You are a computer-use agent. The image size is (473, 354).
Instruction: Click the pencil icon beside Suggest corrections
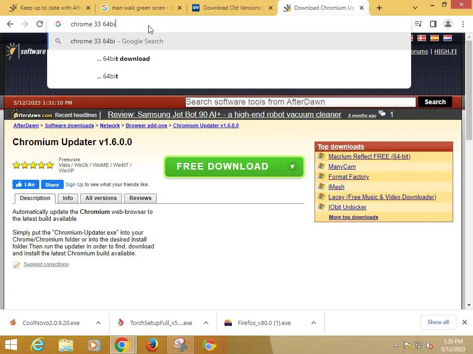(16, 265)
